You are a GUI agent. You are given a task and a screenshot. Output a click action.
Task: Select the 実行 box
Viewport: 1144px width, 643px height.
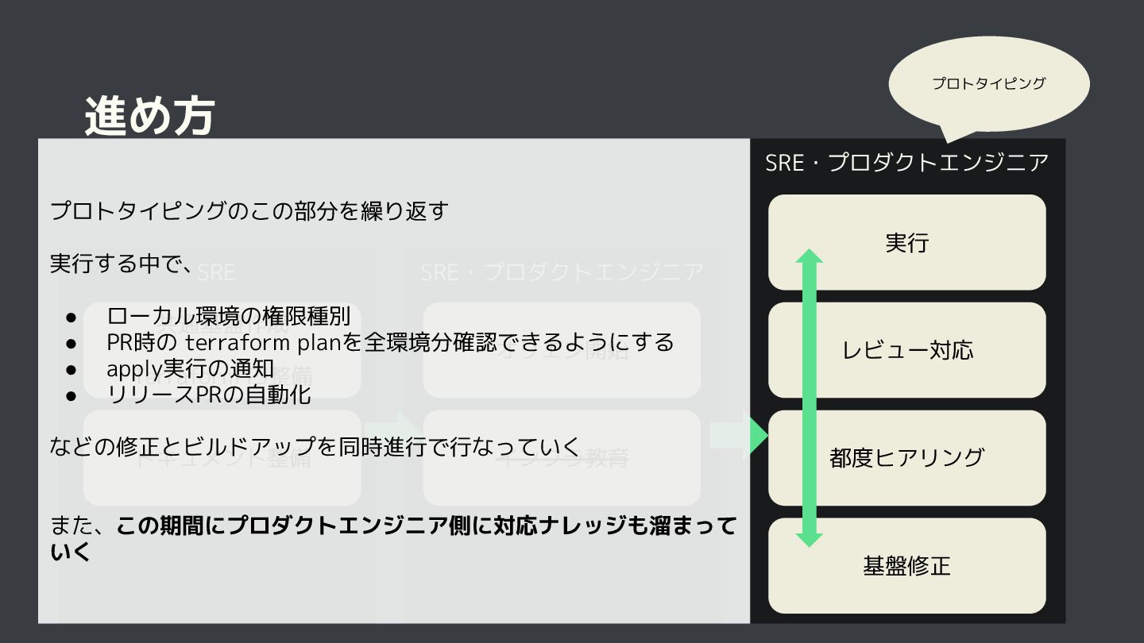click(x=907, y=242)
